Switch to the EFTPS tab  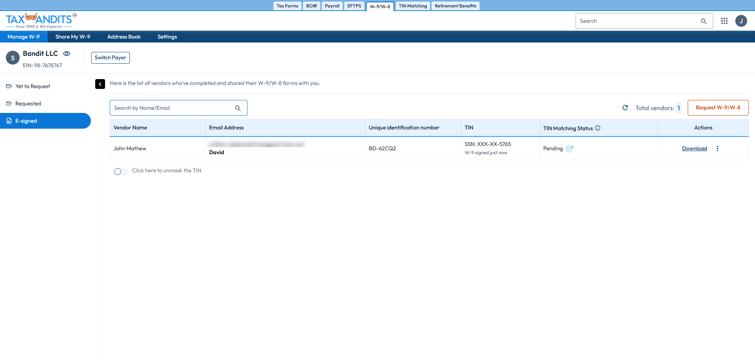click(354, 6)
